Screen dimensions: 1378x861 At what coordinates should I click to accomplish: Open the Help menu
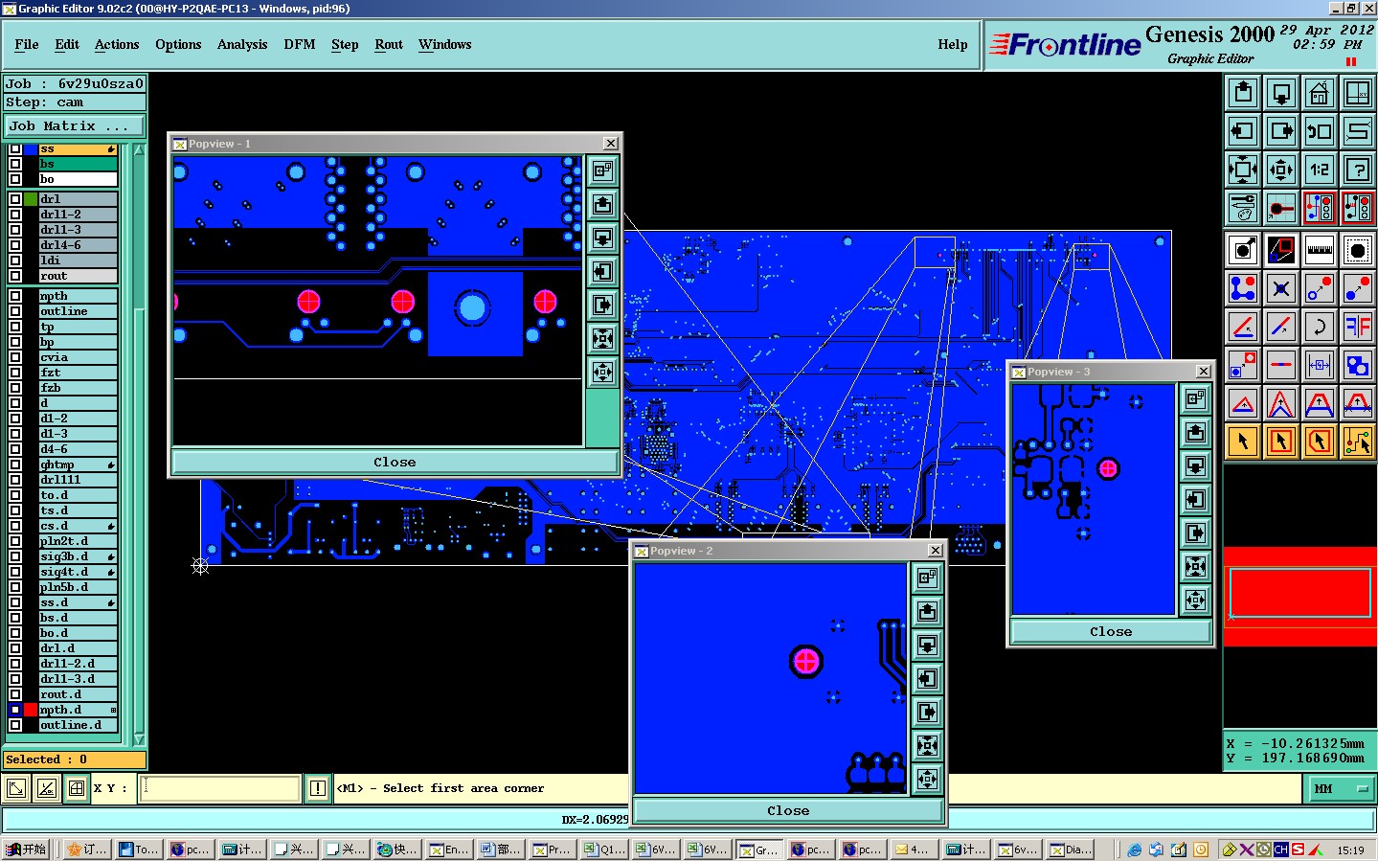(953, 44)
